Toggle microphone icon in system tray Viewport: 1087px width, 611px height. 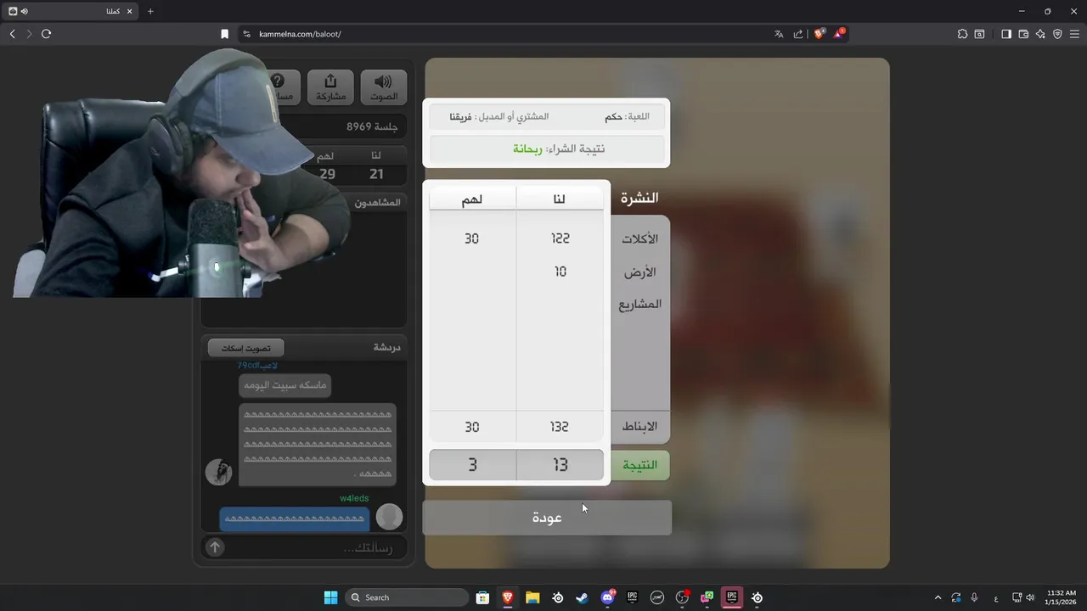click(974, 597)
